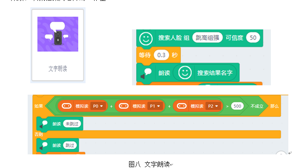The width and height of the screenshot is (296, 168).
Task: Open the P2 pin dropdown
Action: tap(213, 106)
